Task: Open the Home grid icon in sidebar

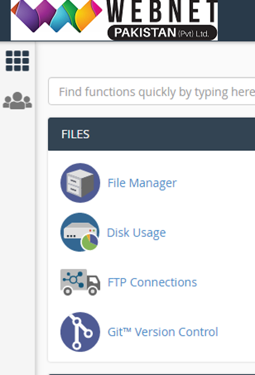Action: [17, 61]
